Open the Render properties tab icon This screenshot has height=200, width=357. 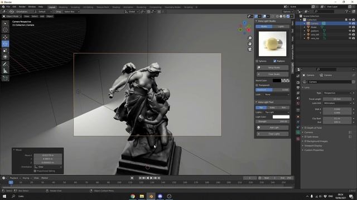tap(298, 83)
